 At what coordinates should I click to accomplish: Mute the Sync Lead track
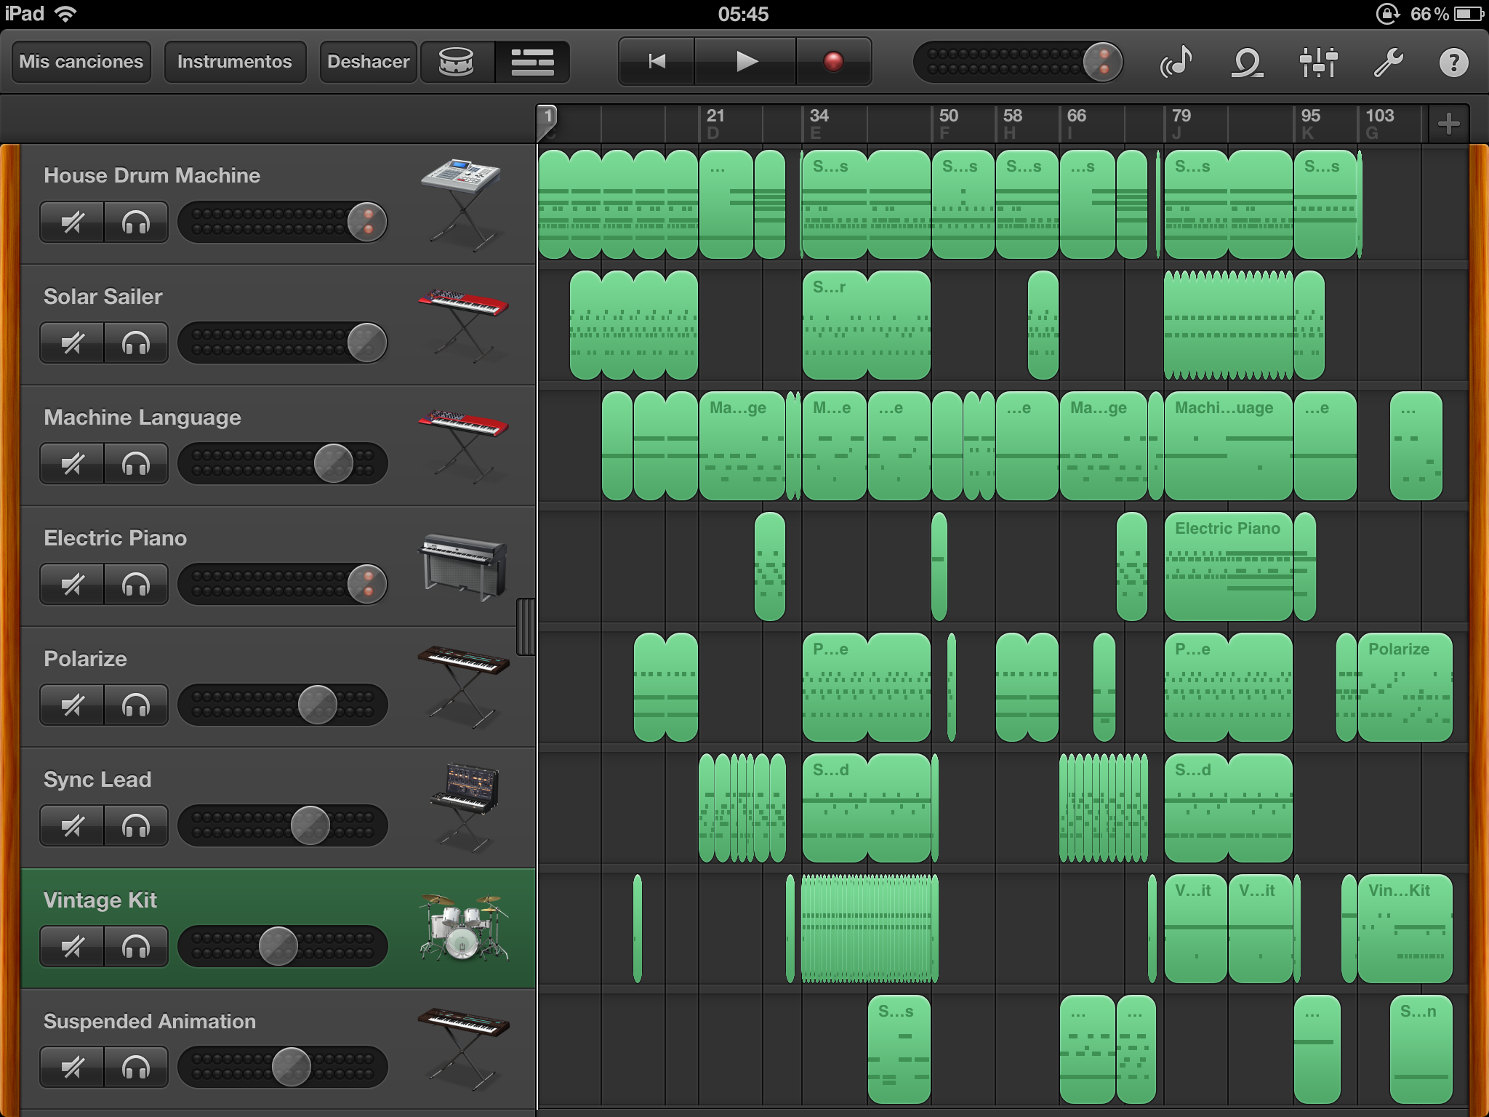(72, 825)
